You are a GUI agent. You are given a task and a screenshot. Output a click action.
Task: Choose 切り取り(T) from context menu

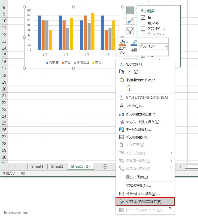coord(145,64)
